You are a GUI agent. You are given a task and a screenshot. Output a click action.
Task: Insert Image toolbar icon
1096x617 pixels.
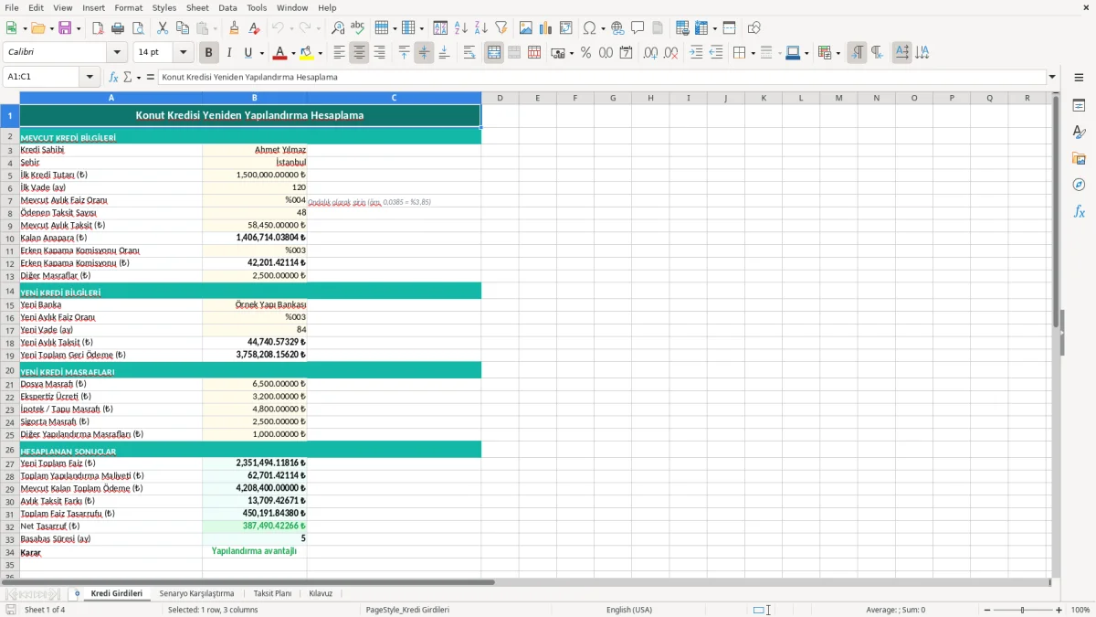pos(526,28)
